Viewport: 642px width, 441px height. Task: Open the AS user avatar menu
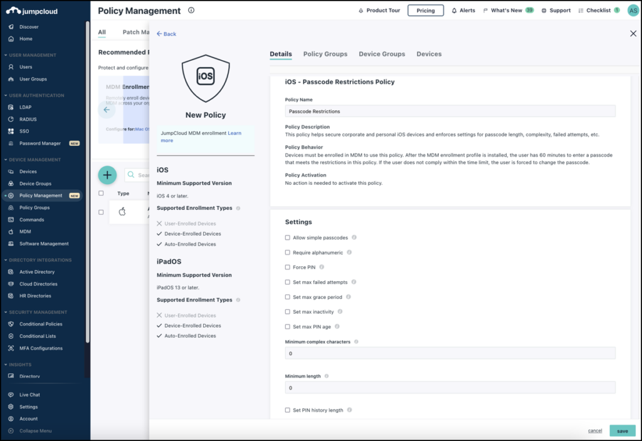(633, 11)
